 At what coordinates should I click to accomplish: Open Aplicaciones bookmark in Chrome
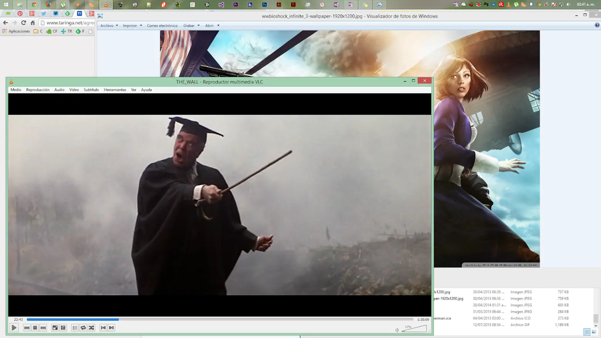tap(16, 31)
